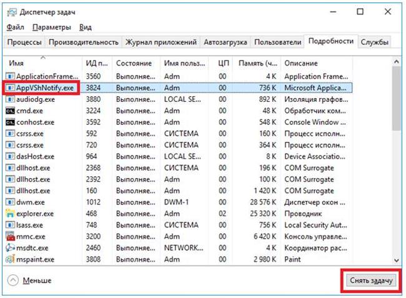Image resolution: width=406 pixels, height=298 pixels.
Task: Select the conhost.exe process name
Action: [x=35, y=122]
